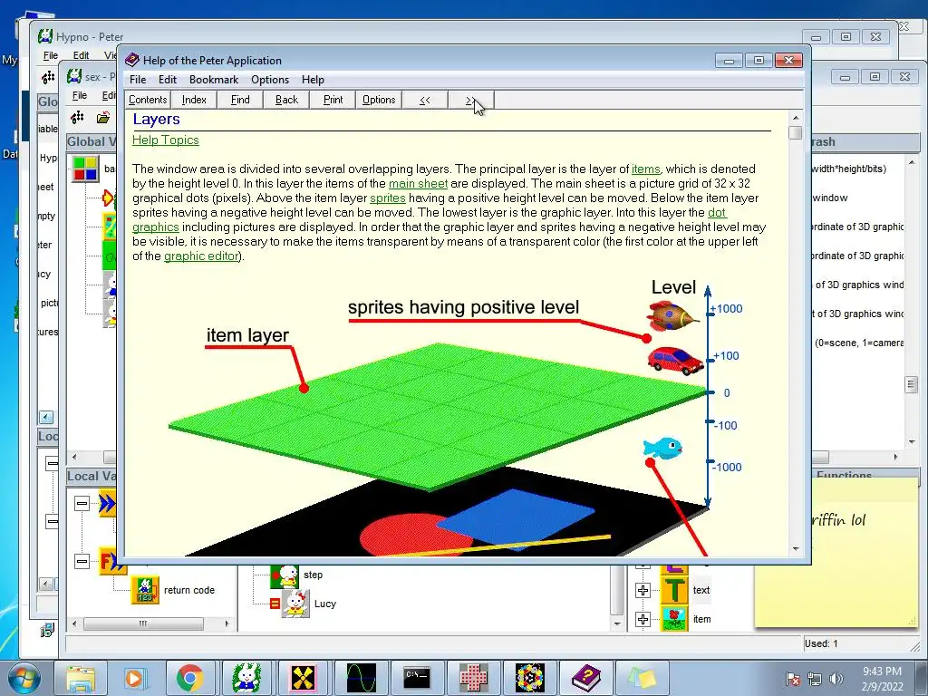
Task: Follow the 'graphic editor' link
Action: (201, 256)
